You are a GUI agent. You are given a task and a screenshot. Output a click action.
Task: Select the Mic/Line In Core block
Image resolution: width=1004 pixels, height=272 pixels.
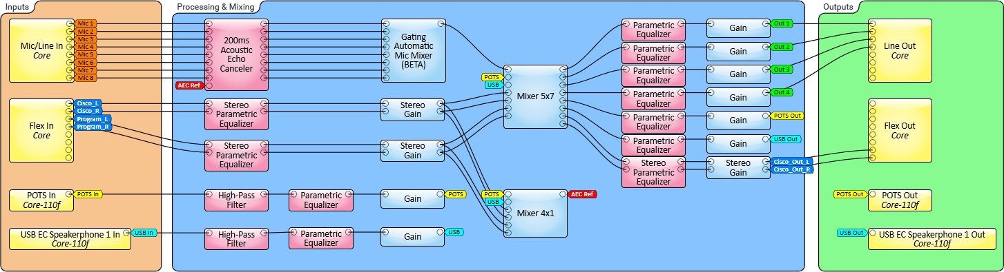(41, 50)
